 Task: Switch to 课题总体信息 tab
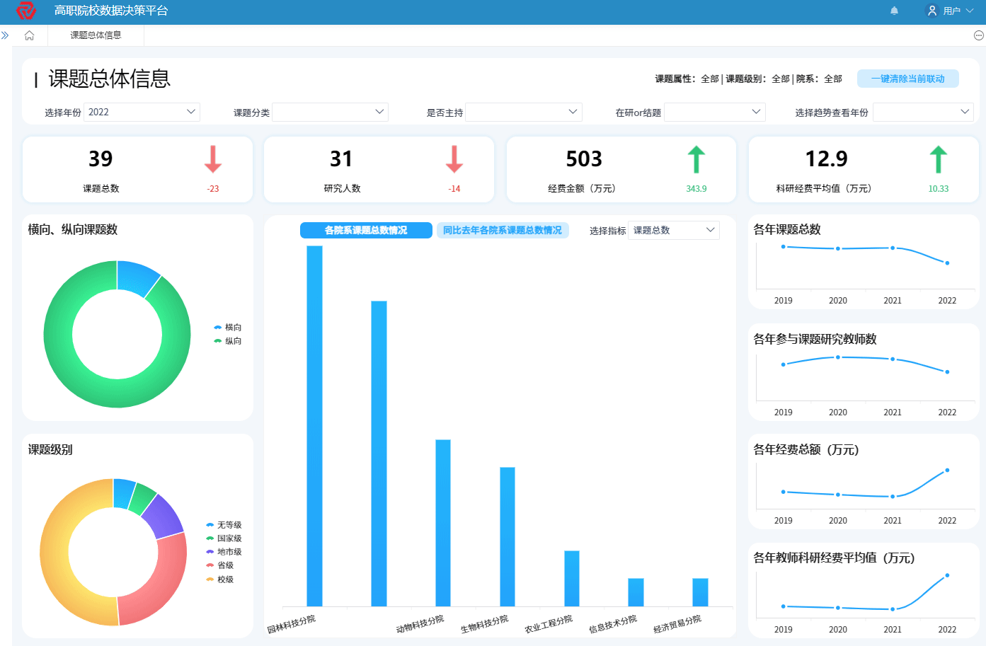tap(96, 35)
